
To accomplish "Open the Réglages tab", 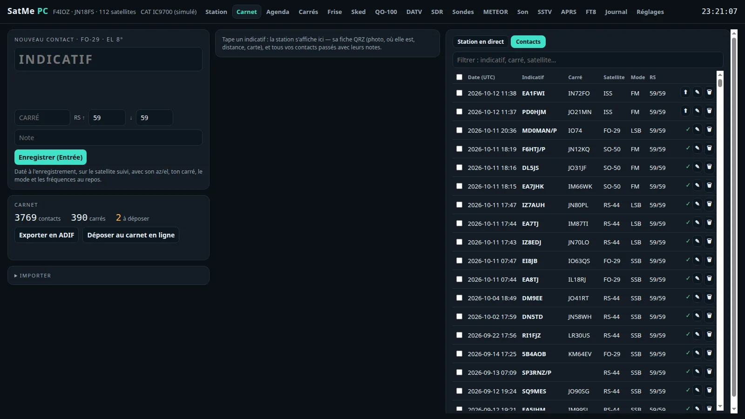I will [x=650, y=12].
